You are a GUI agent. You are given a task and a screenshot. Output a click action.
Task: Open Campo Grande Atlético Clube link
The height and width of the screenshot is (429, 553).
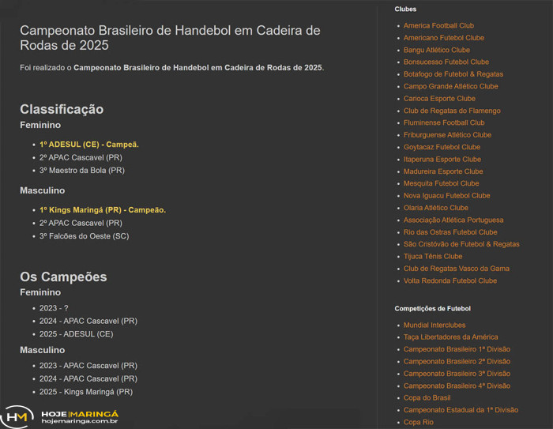[451, 86]
